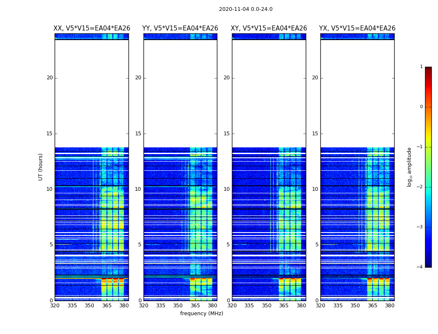Viewport: 438px width, 334px height.
Task: Click the 350 MHz tick under YY panel
Action: tap(178, 306)
